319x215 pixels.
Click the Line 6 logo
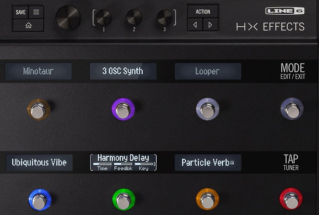pyautogui.click(x=285, y=11)
